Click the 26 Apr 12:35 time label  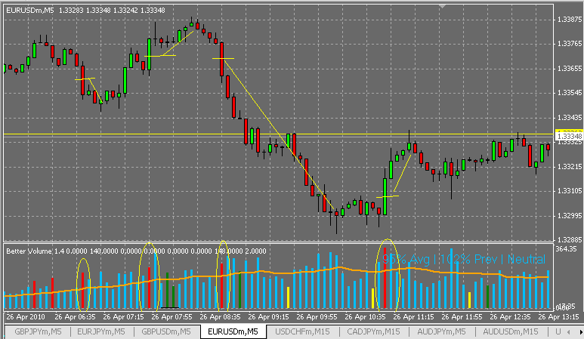(510, 316)
